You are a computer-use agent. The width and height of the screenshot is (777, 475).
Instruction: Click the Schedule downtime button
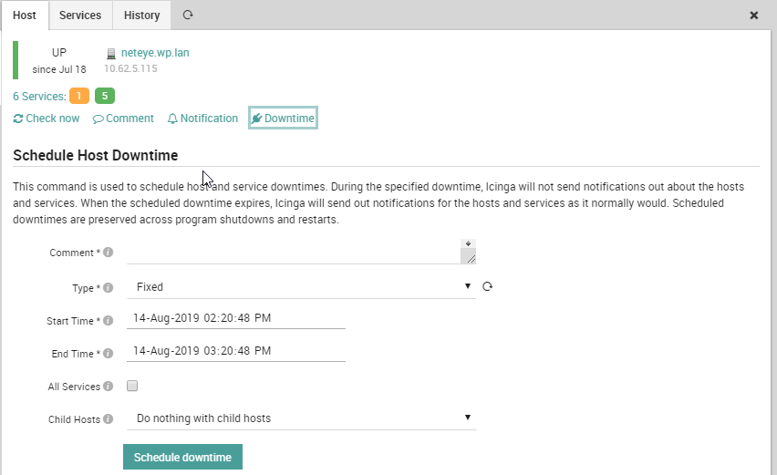(x=183, y=457)
